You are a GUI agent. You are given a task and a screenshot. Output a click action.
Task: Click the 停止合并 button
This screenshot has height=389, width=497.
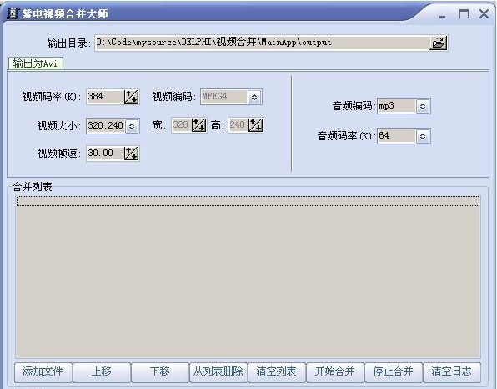393,371
